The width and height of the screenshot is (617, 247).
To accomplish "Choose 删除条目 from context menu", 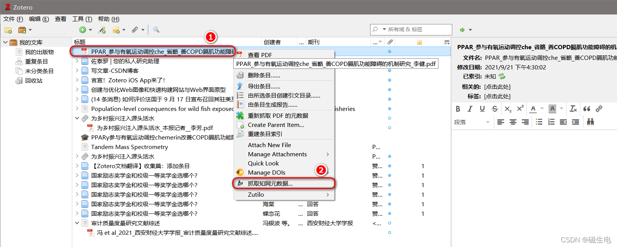I will (x=284, y=75).
